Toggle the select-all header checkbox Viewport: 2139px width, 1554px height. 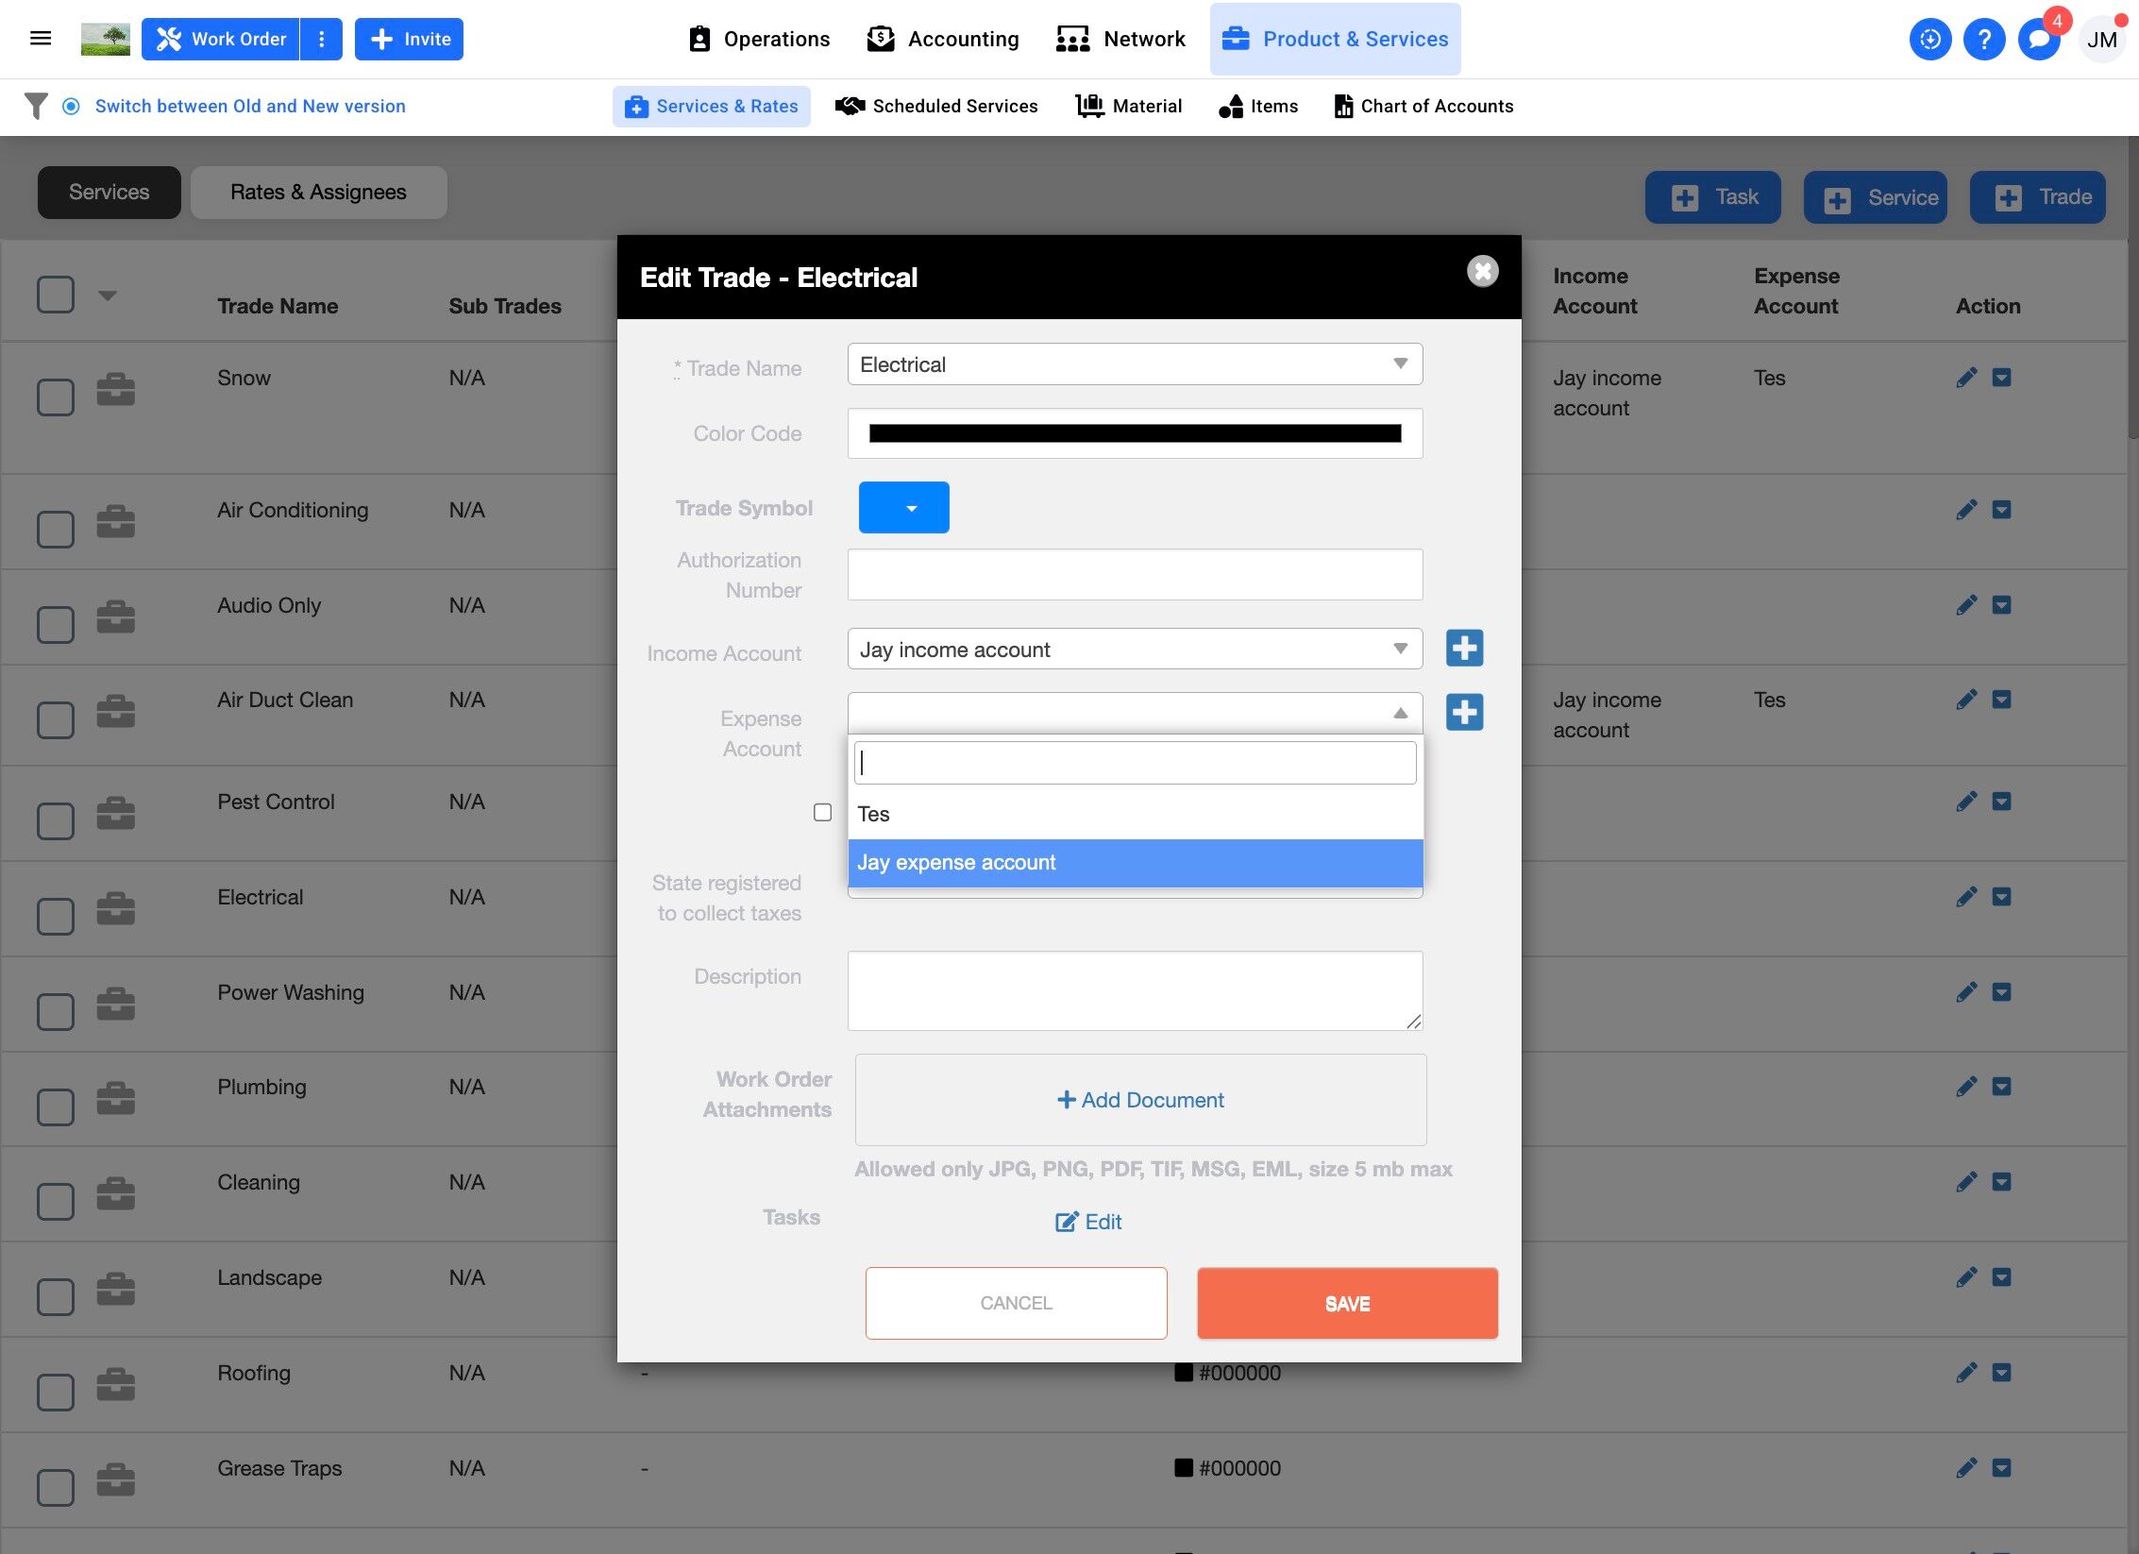click(56, 294)
